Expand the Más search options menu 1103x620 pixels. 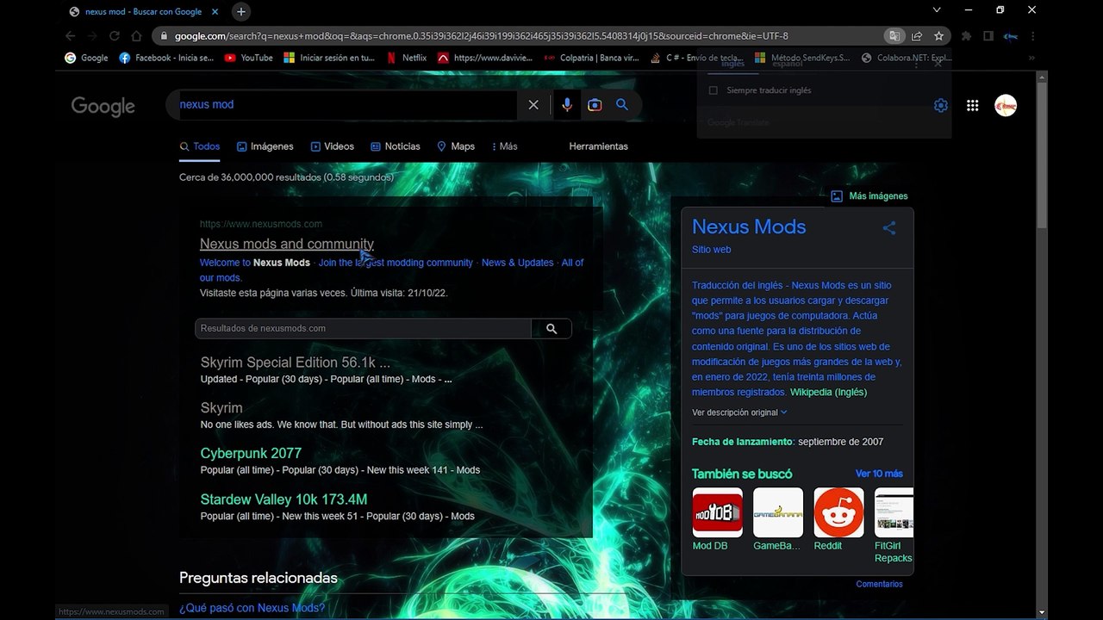504,146
